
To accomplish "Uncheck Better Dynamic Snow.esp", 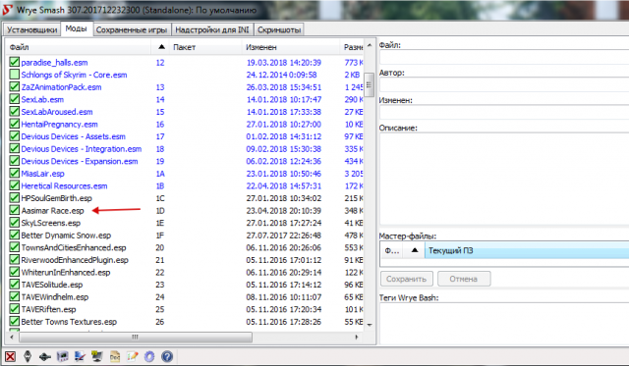I will coord(15,235).
